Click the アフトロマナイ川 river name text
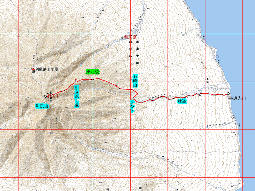 click(x=159, y=95)
